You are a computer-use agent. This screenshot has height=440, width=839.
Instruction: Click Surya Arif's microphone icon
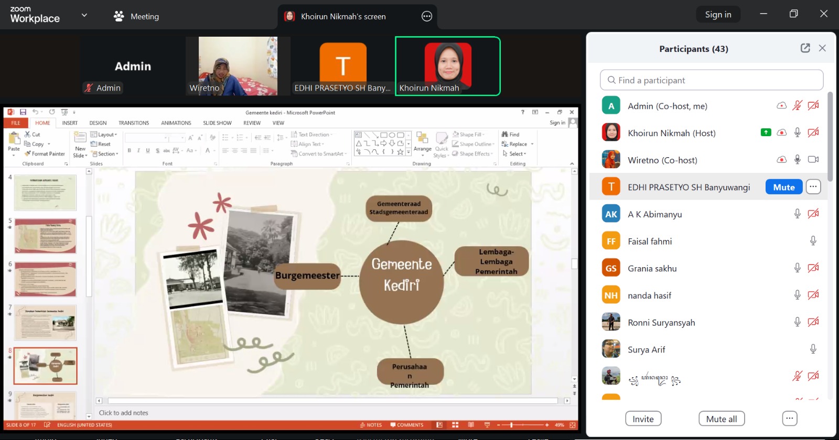(813, 349)
